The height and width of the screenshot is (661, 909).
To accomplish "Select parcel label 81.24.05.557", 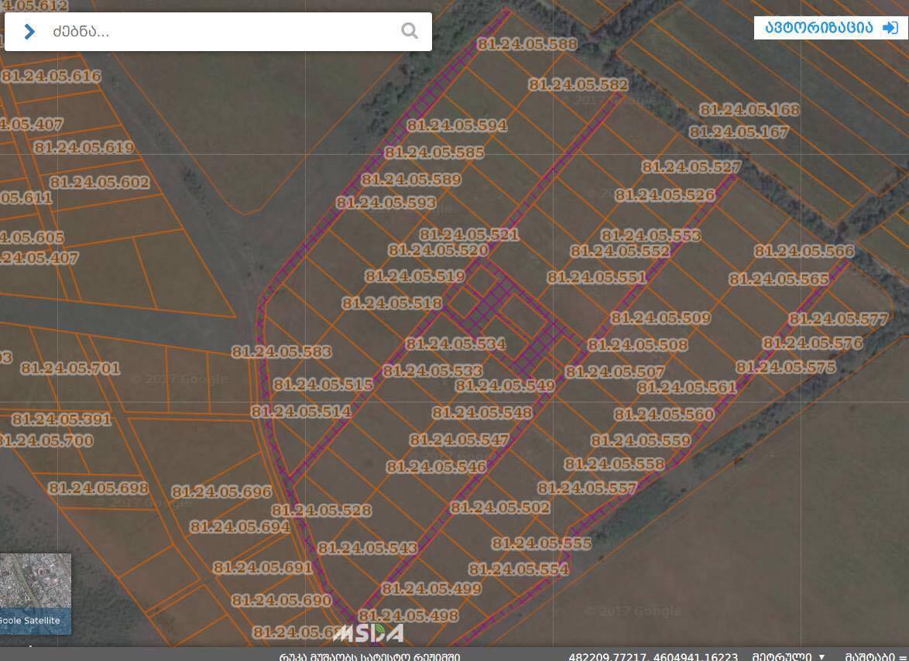I will click(587, 488).
